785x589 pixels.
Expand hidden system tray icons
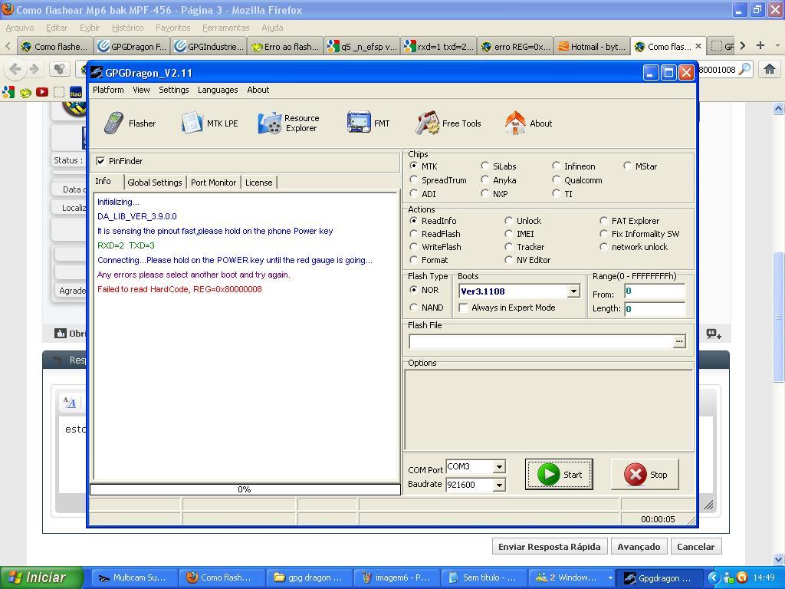coord(714,577)
